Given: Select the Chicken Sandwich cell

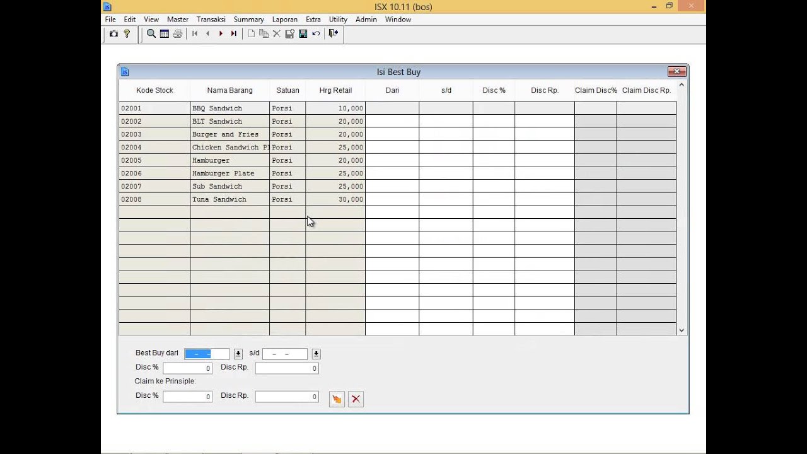Looking at the screenshot, I should coord(230,148).
